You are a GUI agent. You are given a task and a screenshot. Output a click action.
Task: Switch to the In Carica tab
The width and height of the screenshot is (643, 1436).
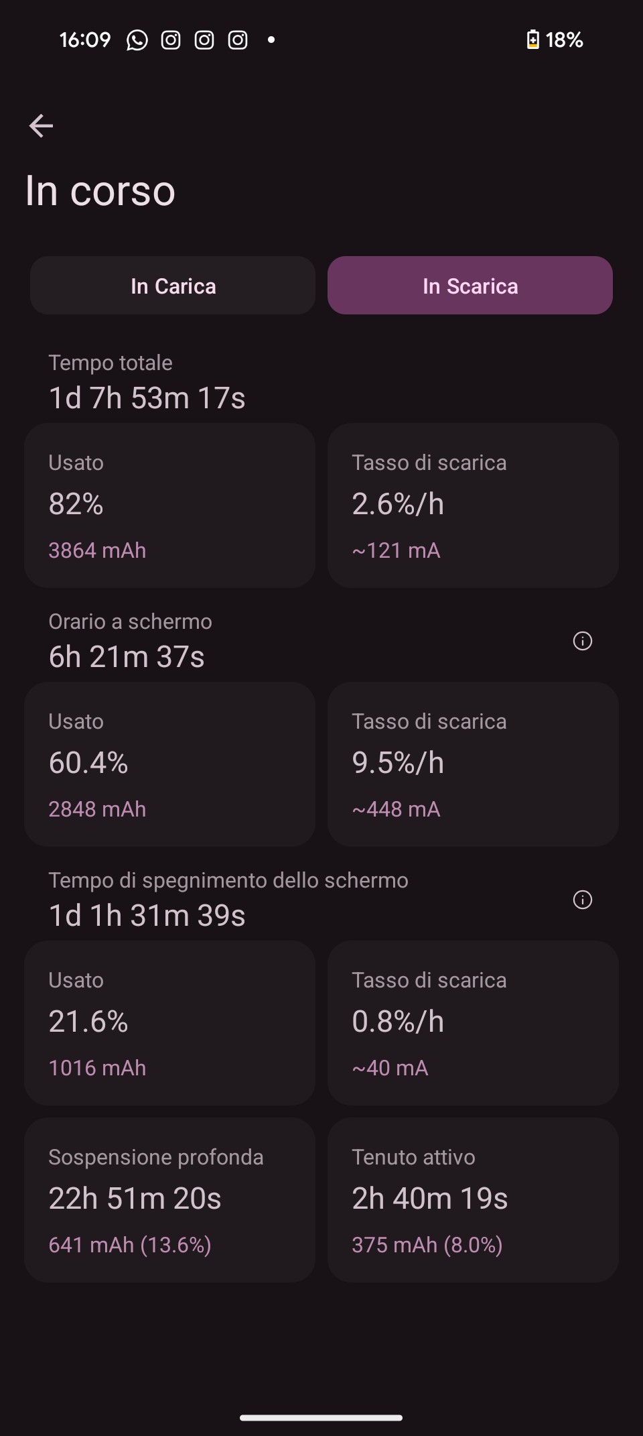[173, 286]
